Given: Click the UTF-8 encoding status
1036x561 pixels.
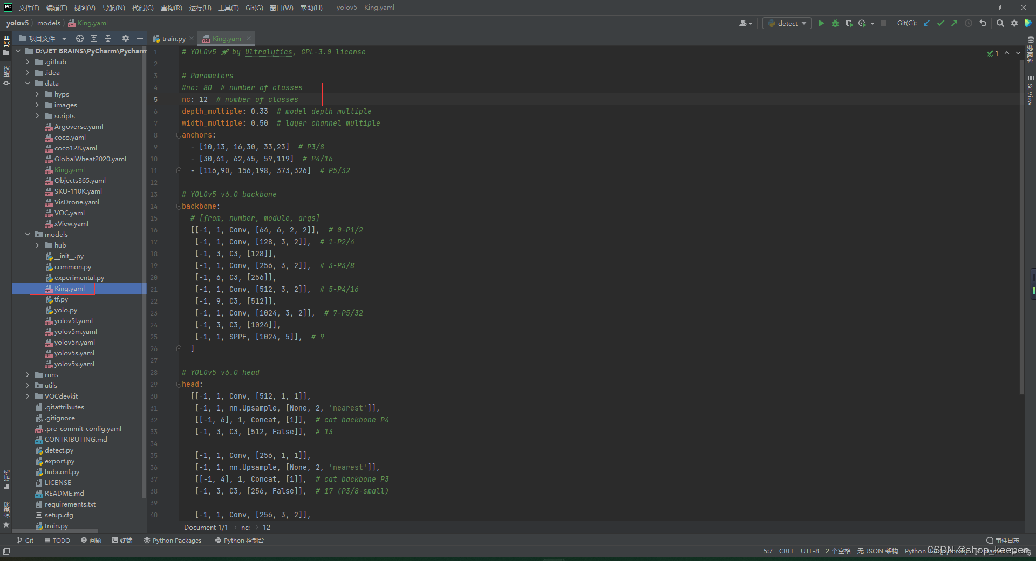Looking at the screenshot, I should [809, 551].
